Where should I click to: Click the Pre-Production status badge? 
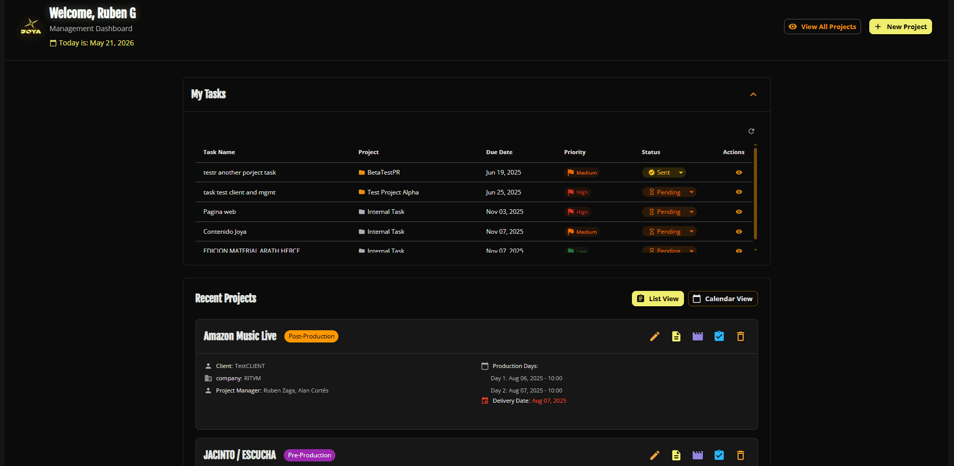309,455
